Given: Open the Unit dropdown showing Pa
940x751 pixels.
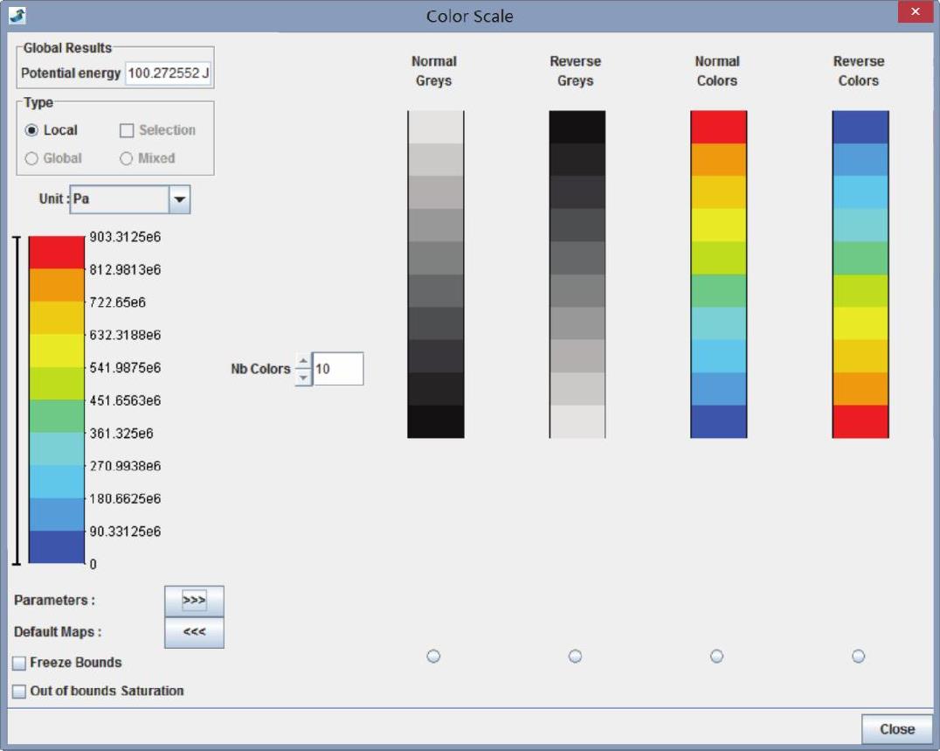Looking at the screenshot, I should click(x=179, y=199).
